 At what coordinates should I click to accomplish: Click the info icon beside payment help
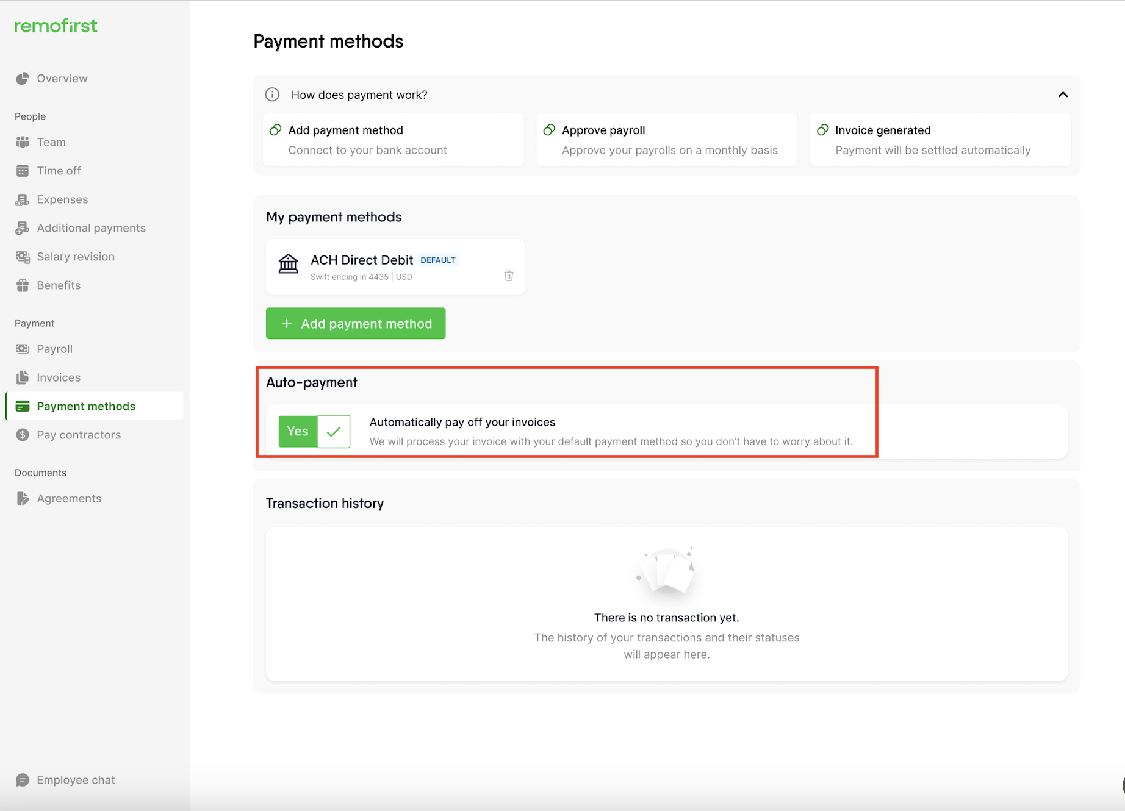(272, 95)
